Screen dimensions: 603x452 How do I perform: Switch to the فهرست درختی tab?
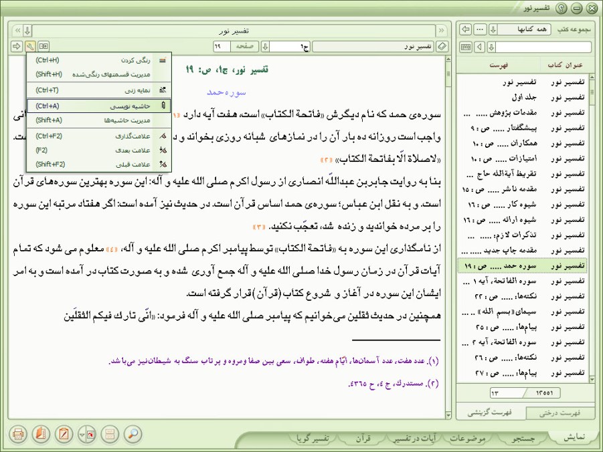tap(559, 413)
